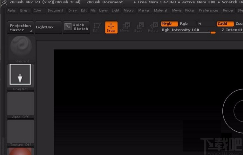Select the Scale mode icon

click(139, 27)
